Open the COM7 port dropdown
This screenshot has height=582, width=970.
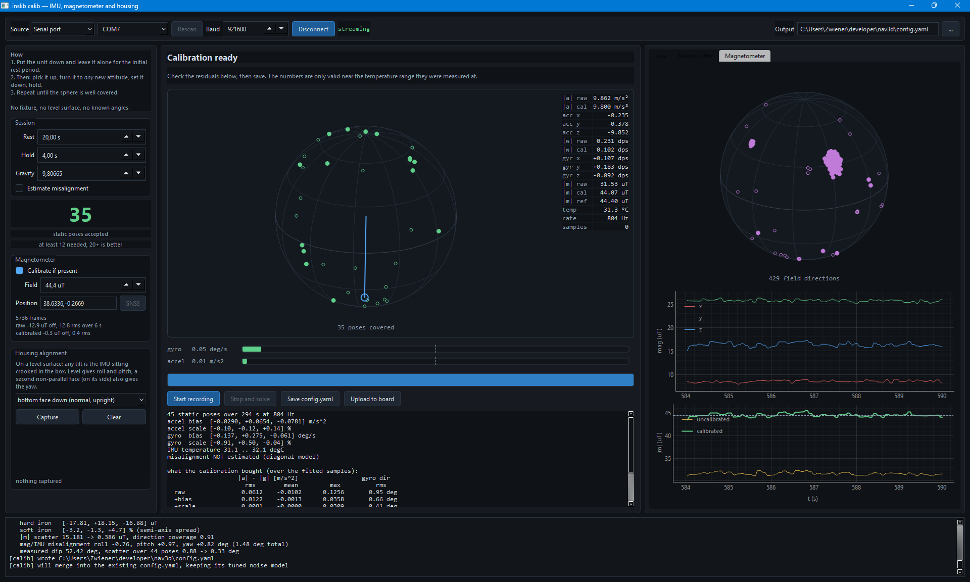coord(133,29)
